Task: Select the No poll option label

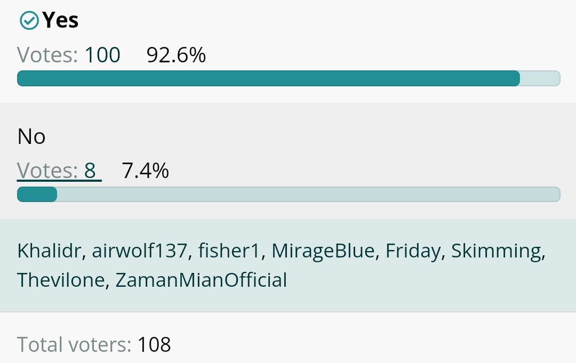Action: click(x=31, y=136)
